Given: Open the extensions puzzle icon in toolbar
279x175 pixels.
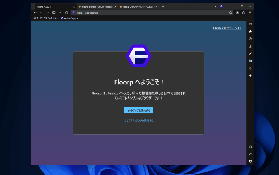Looking at the screenshot, I should (244, 13).
